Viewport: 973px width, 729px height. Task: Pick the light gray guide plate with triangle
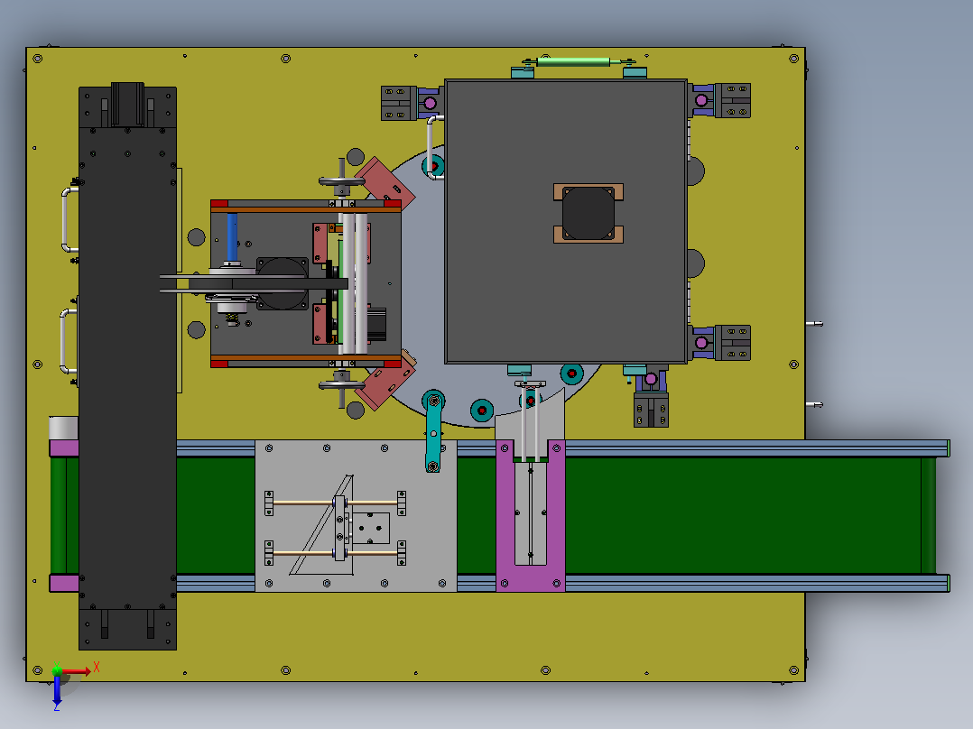(356, 515)
